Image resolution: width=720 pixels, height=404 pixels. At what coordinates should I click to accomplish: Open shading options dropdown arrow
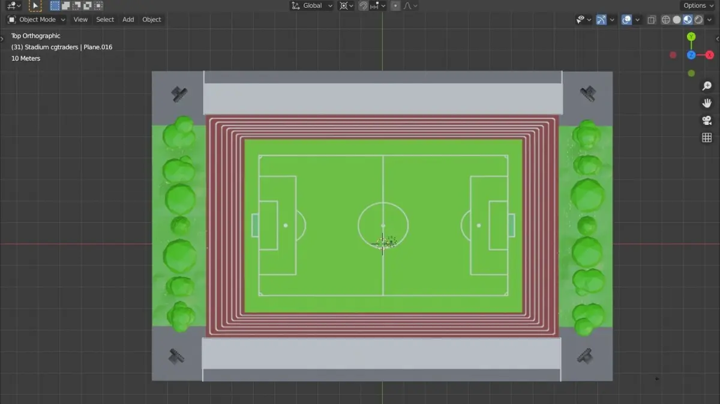[709, 19]
